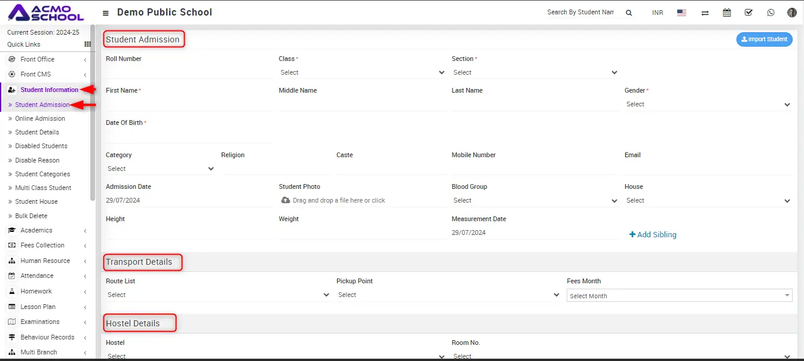The height and width of the screenshot is (361, 804).
Task: Click the First Name input field
Action: click(188, 104)
